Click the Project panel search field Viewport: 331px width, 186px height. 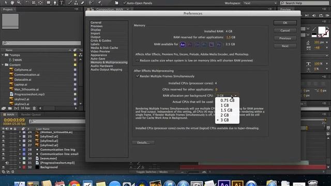tap(41, 43)
